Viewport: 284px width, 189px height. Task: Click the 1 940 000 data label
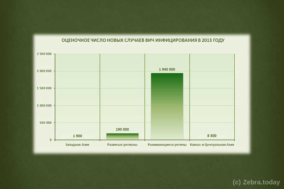tap(167, 69)
